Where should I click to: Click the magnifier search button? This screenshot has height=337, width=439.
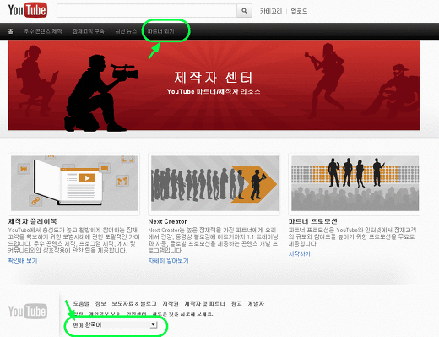(244, 11)
